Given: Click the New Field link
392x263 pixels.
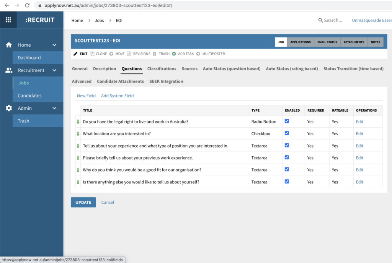Looking at the screenshot, I should [x=86, y=96].
